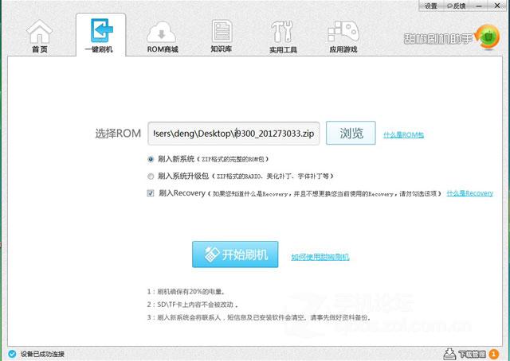Image resolution: width=510 pixels, height=361 pixels.
Task: Open the 什么是ROM包 link
Action: pyautogui.click(x=404, y=134)
